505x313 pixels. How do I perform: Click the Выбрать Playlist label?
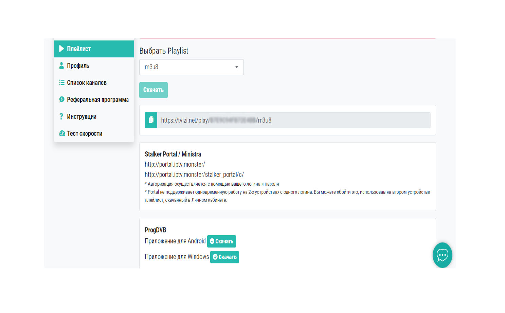coord(164,51)
